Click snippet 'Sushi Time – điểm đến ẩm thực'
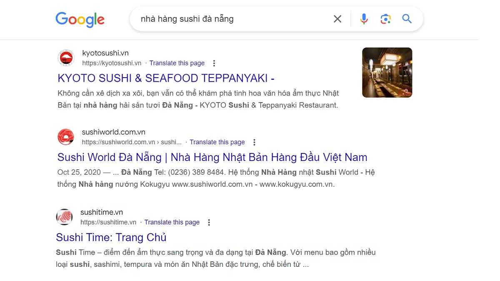The width and height of the screenshot is (500, 281). 216,258
